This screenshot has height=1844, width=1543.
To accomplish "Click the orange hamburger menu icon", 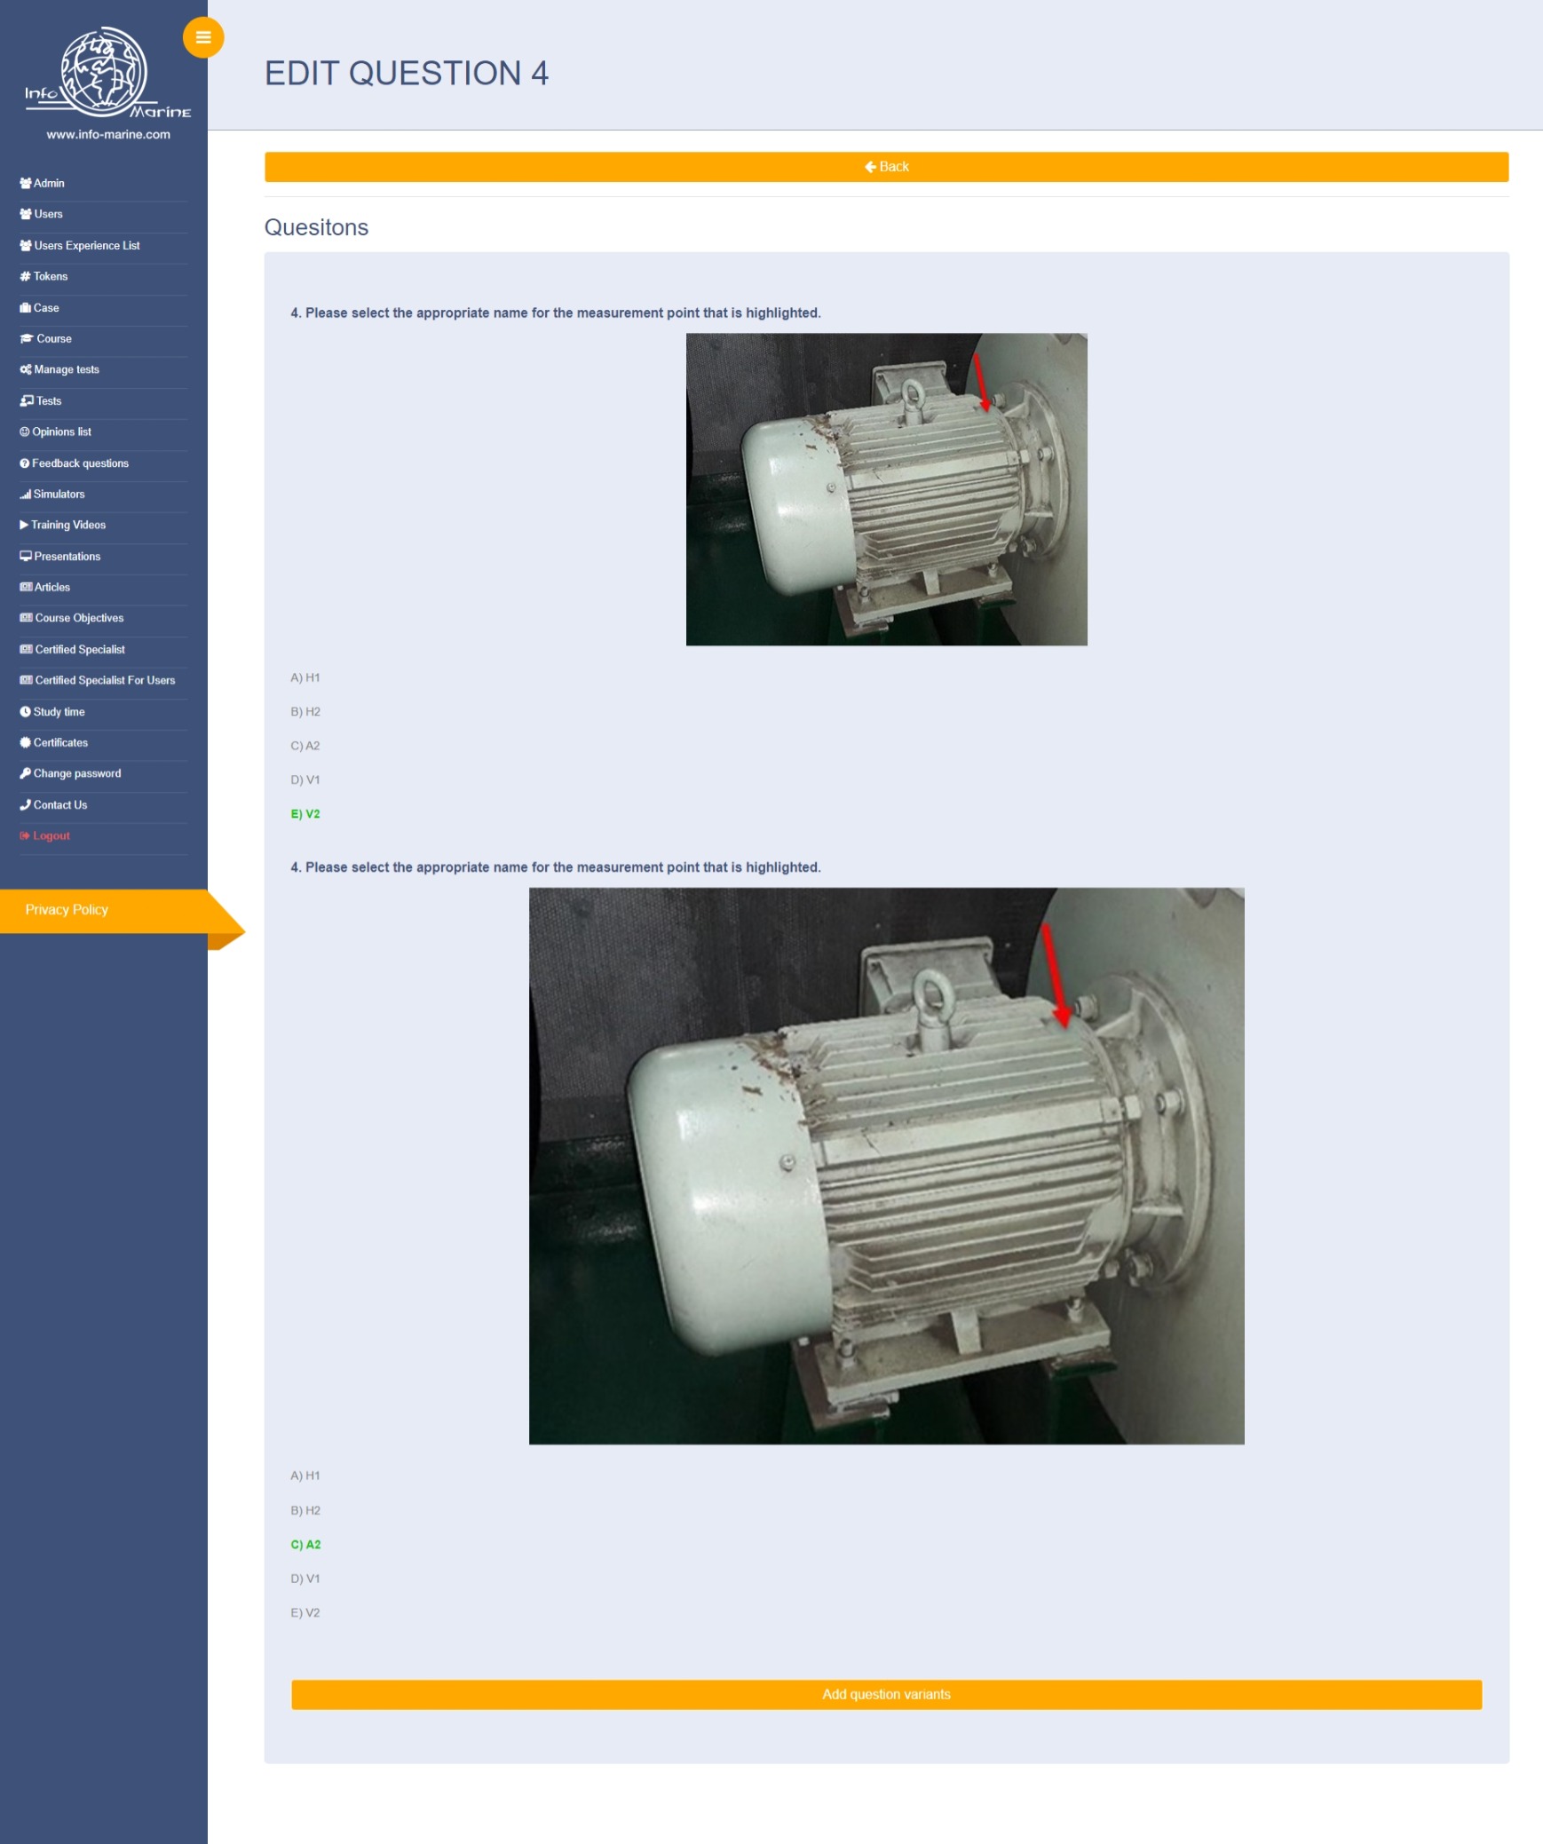I will [202, 37].
